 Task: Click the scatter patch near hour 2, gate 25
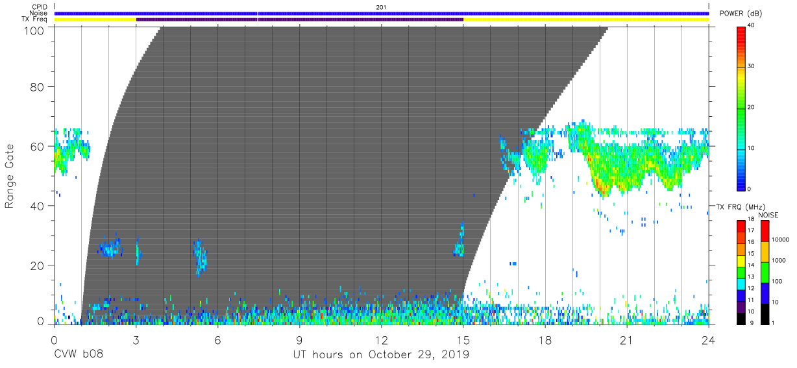coord(110,247)
